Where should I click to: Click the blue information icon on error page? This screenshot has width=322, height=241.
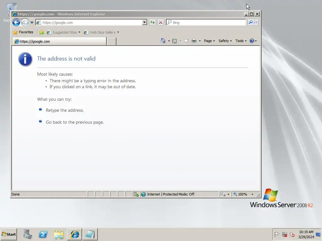pyautogui.click(x=25, y=59)
